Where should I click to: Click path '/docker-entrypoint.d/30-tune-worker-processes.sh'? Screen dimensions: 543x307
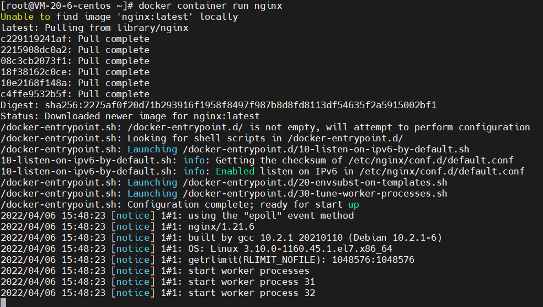pos(315,194)
